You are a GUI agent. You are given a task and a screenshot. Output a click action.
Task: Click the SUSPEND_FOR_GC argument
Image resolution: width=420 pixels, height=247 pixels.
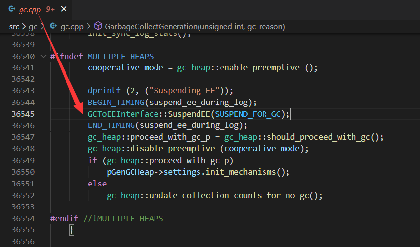(x=250, y=114)
